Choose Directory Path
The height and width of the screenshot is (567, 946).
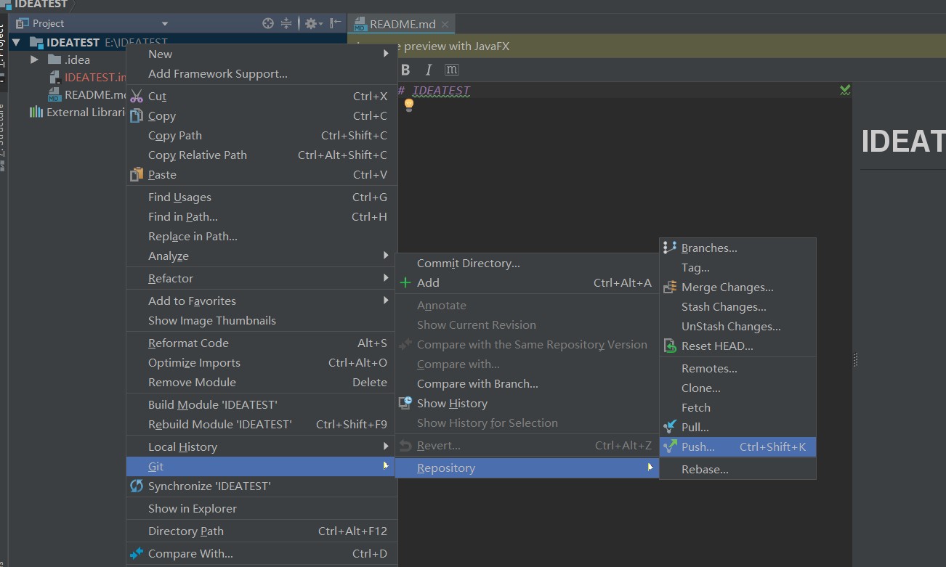262,531
